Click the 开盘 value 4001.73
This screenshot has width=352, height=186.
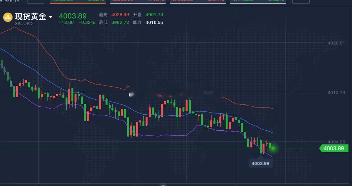(x=154, y=15)
